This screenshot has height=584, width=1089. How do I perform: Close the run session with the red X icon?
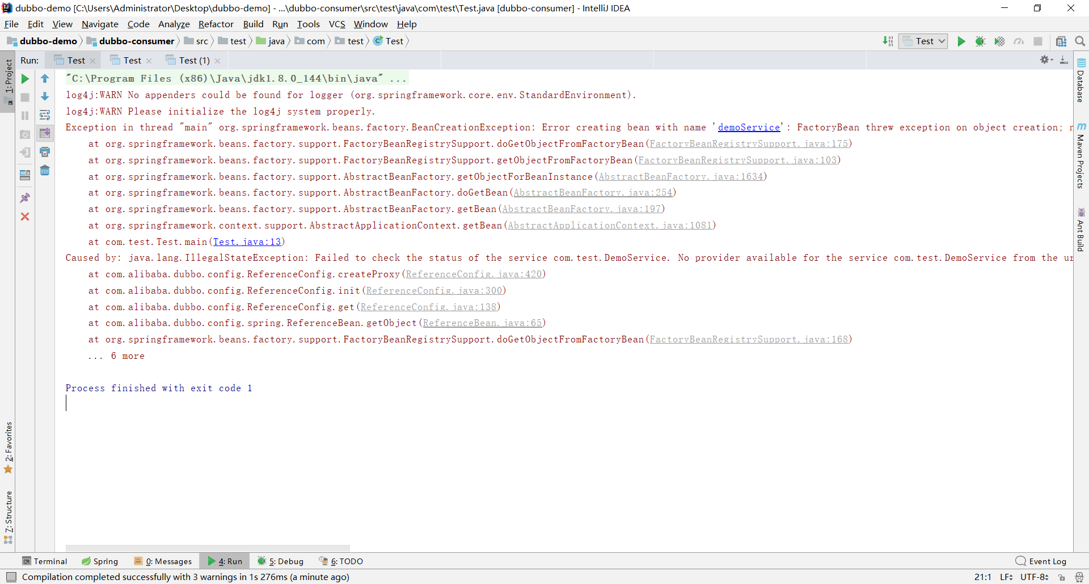(x=25, y=217)
